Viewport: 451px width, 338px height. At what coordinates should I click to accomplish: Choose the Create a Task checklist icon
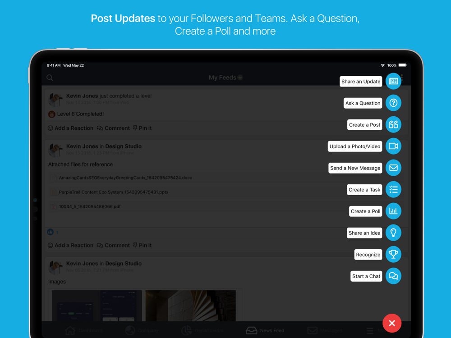pyautogui.click(x=393, y=189)
